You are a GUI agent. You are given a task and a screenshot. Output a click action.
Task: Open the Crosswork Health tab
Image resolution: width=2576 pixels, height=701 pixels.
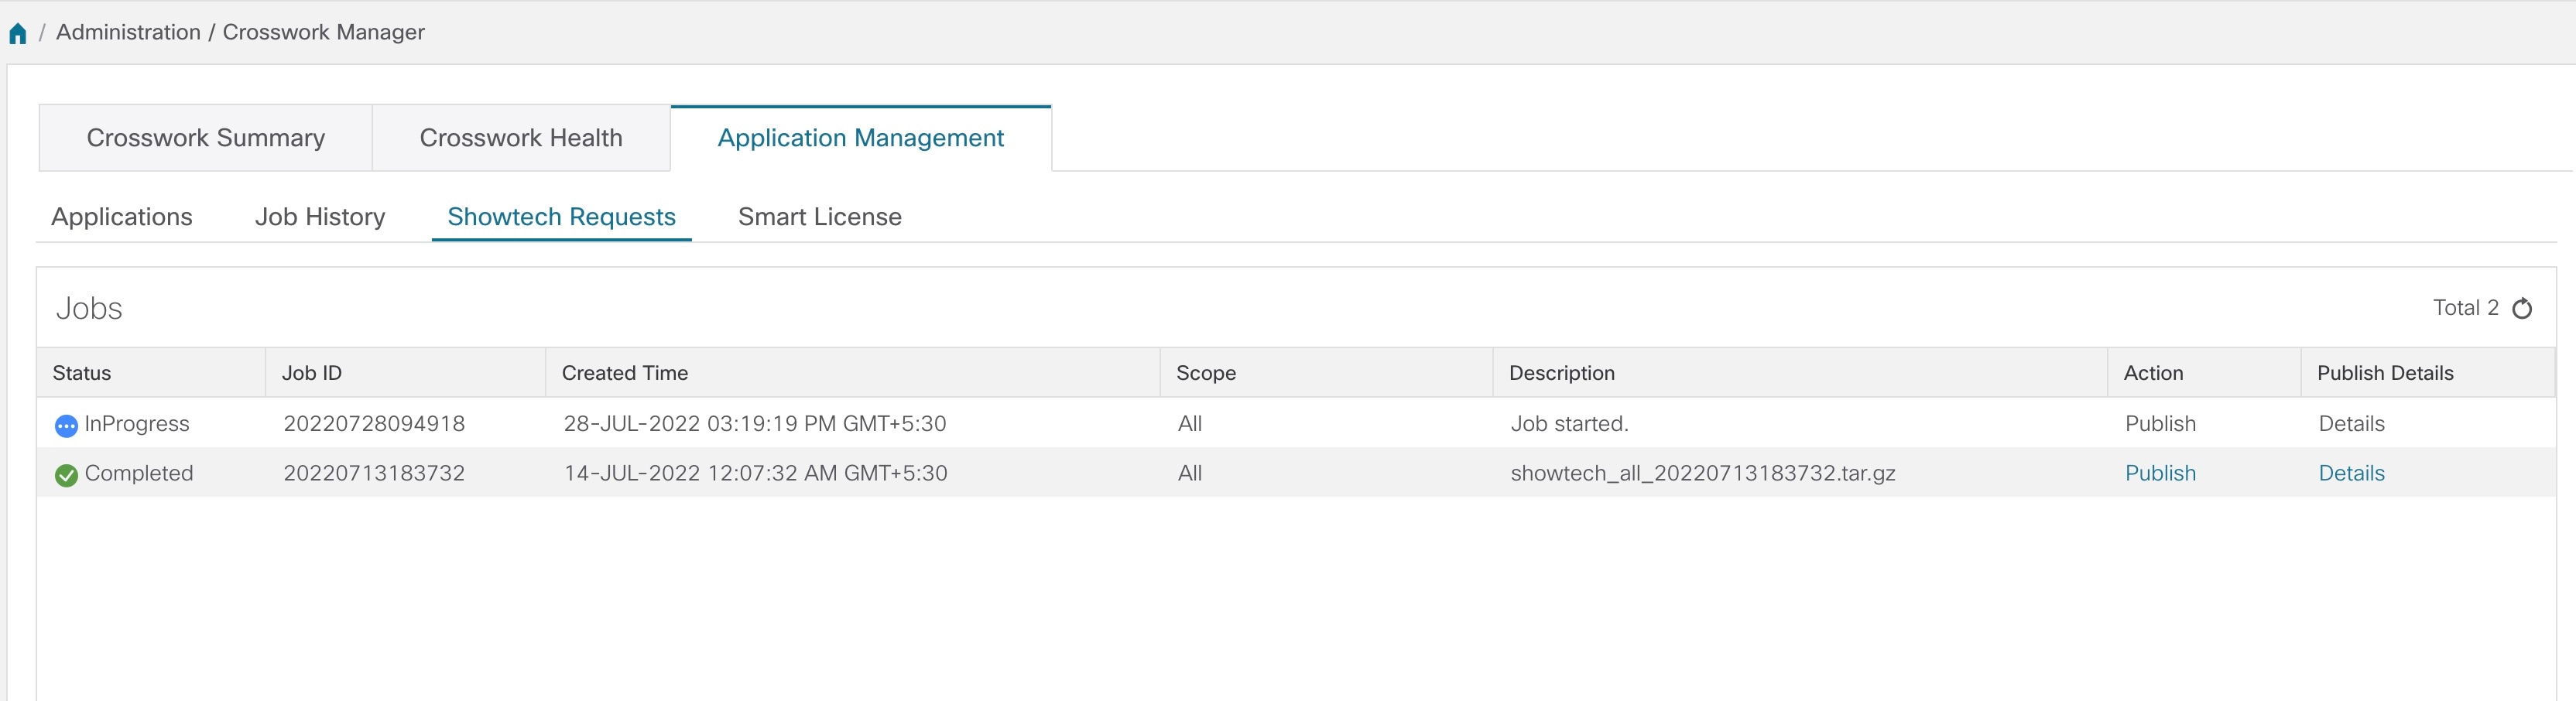521,137
